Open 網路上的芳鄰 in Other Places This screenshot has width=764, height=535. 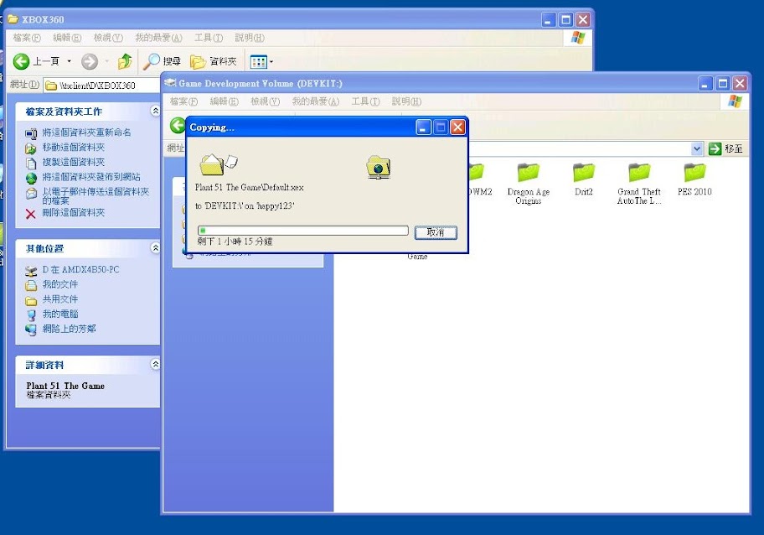tap(69, 329)
